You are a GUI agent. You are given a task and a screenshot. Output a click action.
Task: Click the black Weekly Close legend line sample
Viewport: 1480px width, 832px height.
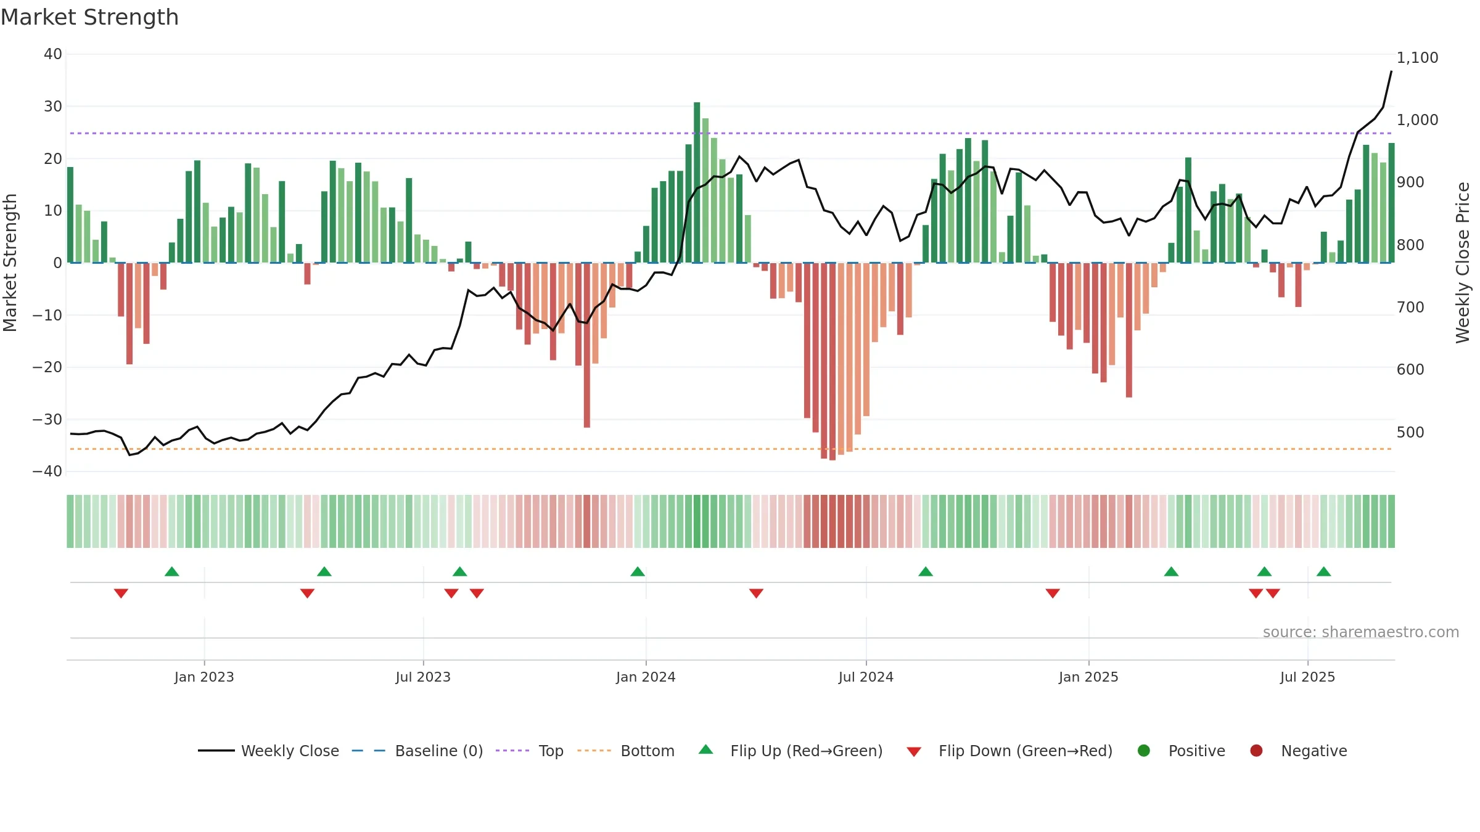216,751
